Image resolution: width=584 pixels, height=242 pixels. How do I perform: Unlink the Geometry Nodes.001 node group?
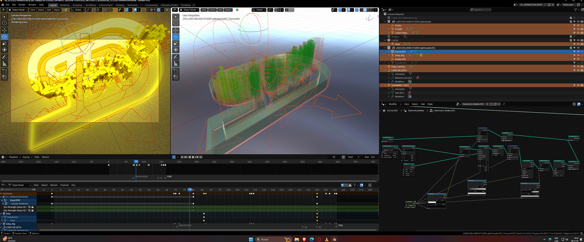(x=499, y=104)
